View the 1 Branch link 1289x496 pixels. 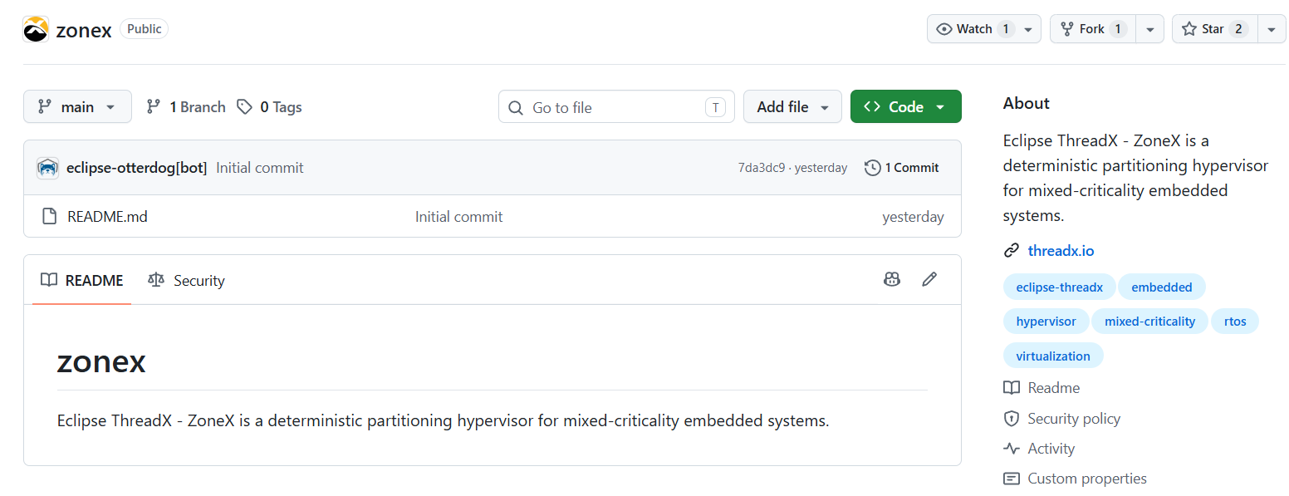(x=186, y=107)
